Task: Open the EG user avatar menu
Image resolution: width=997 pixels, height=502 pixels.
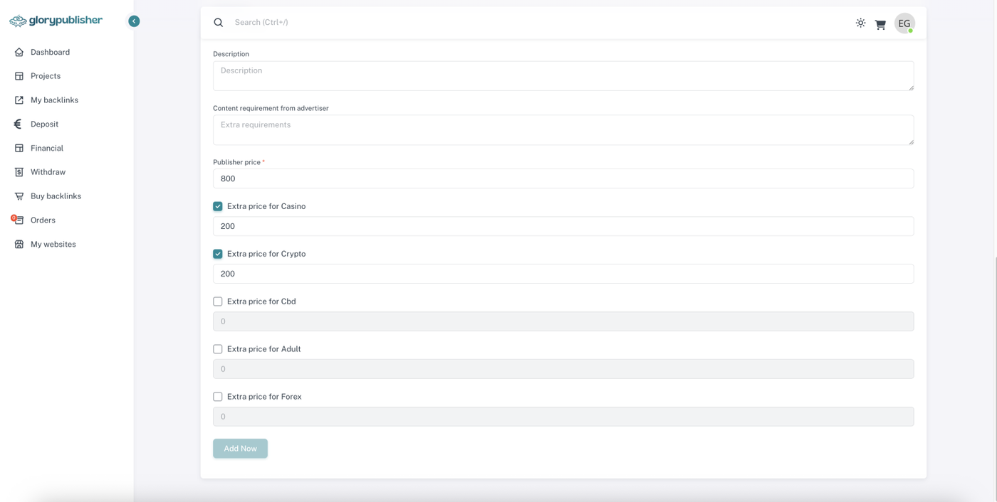Action: 904,23
